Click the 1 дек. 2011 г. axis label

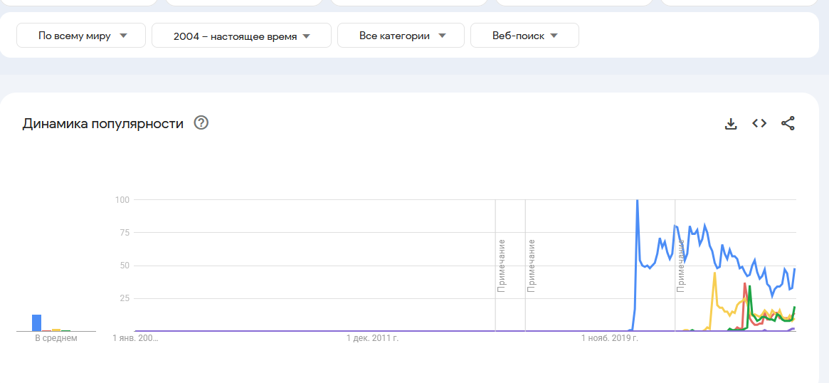click(373, 338)
